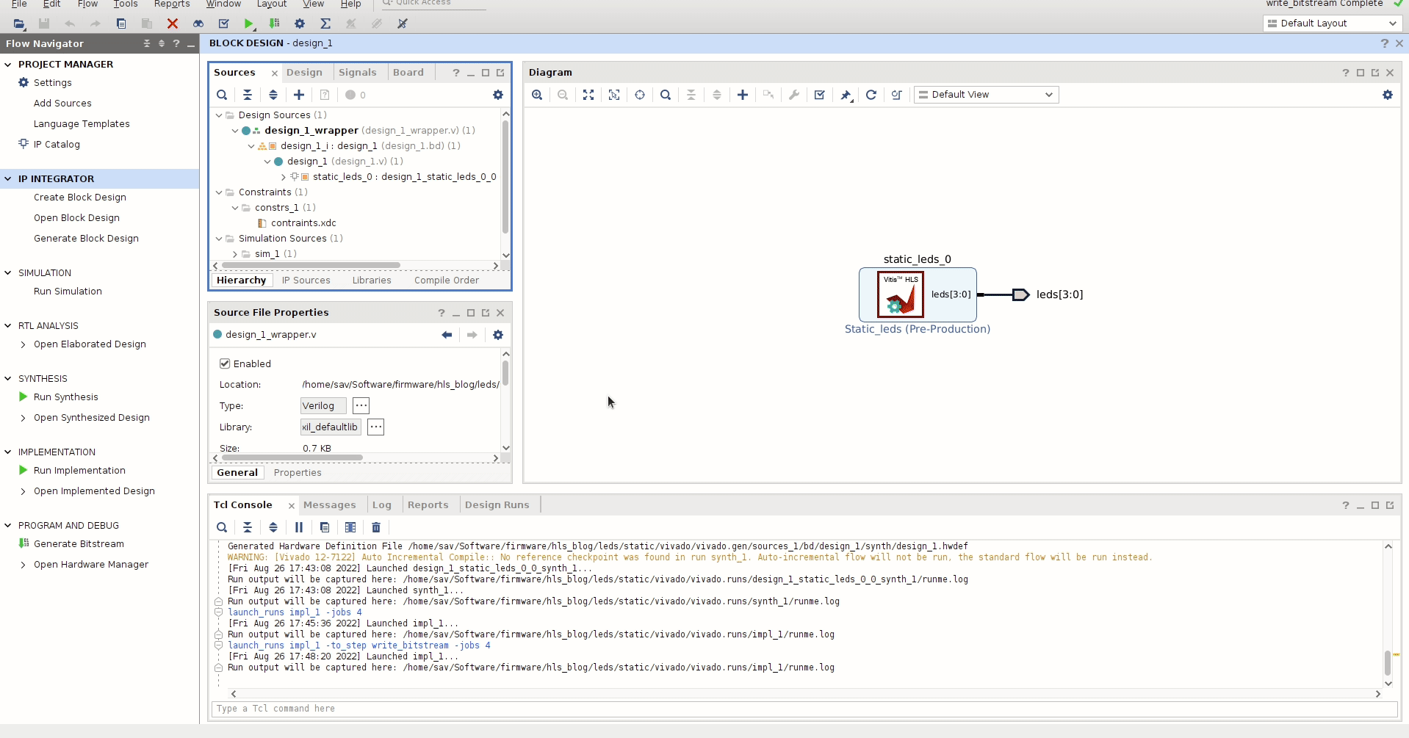1409x738 pixels.
Task: Click the Tcl command input field
Action: [x=804, y=709]
